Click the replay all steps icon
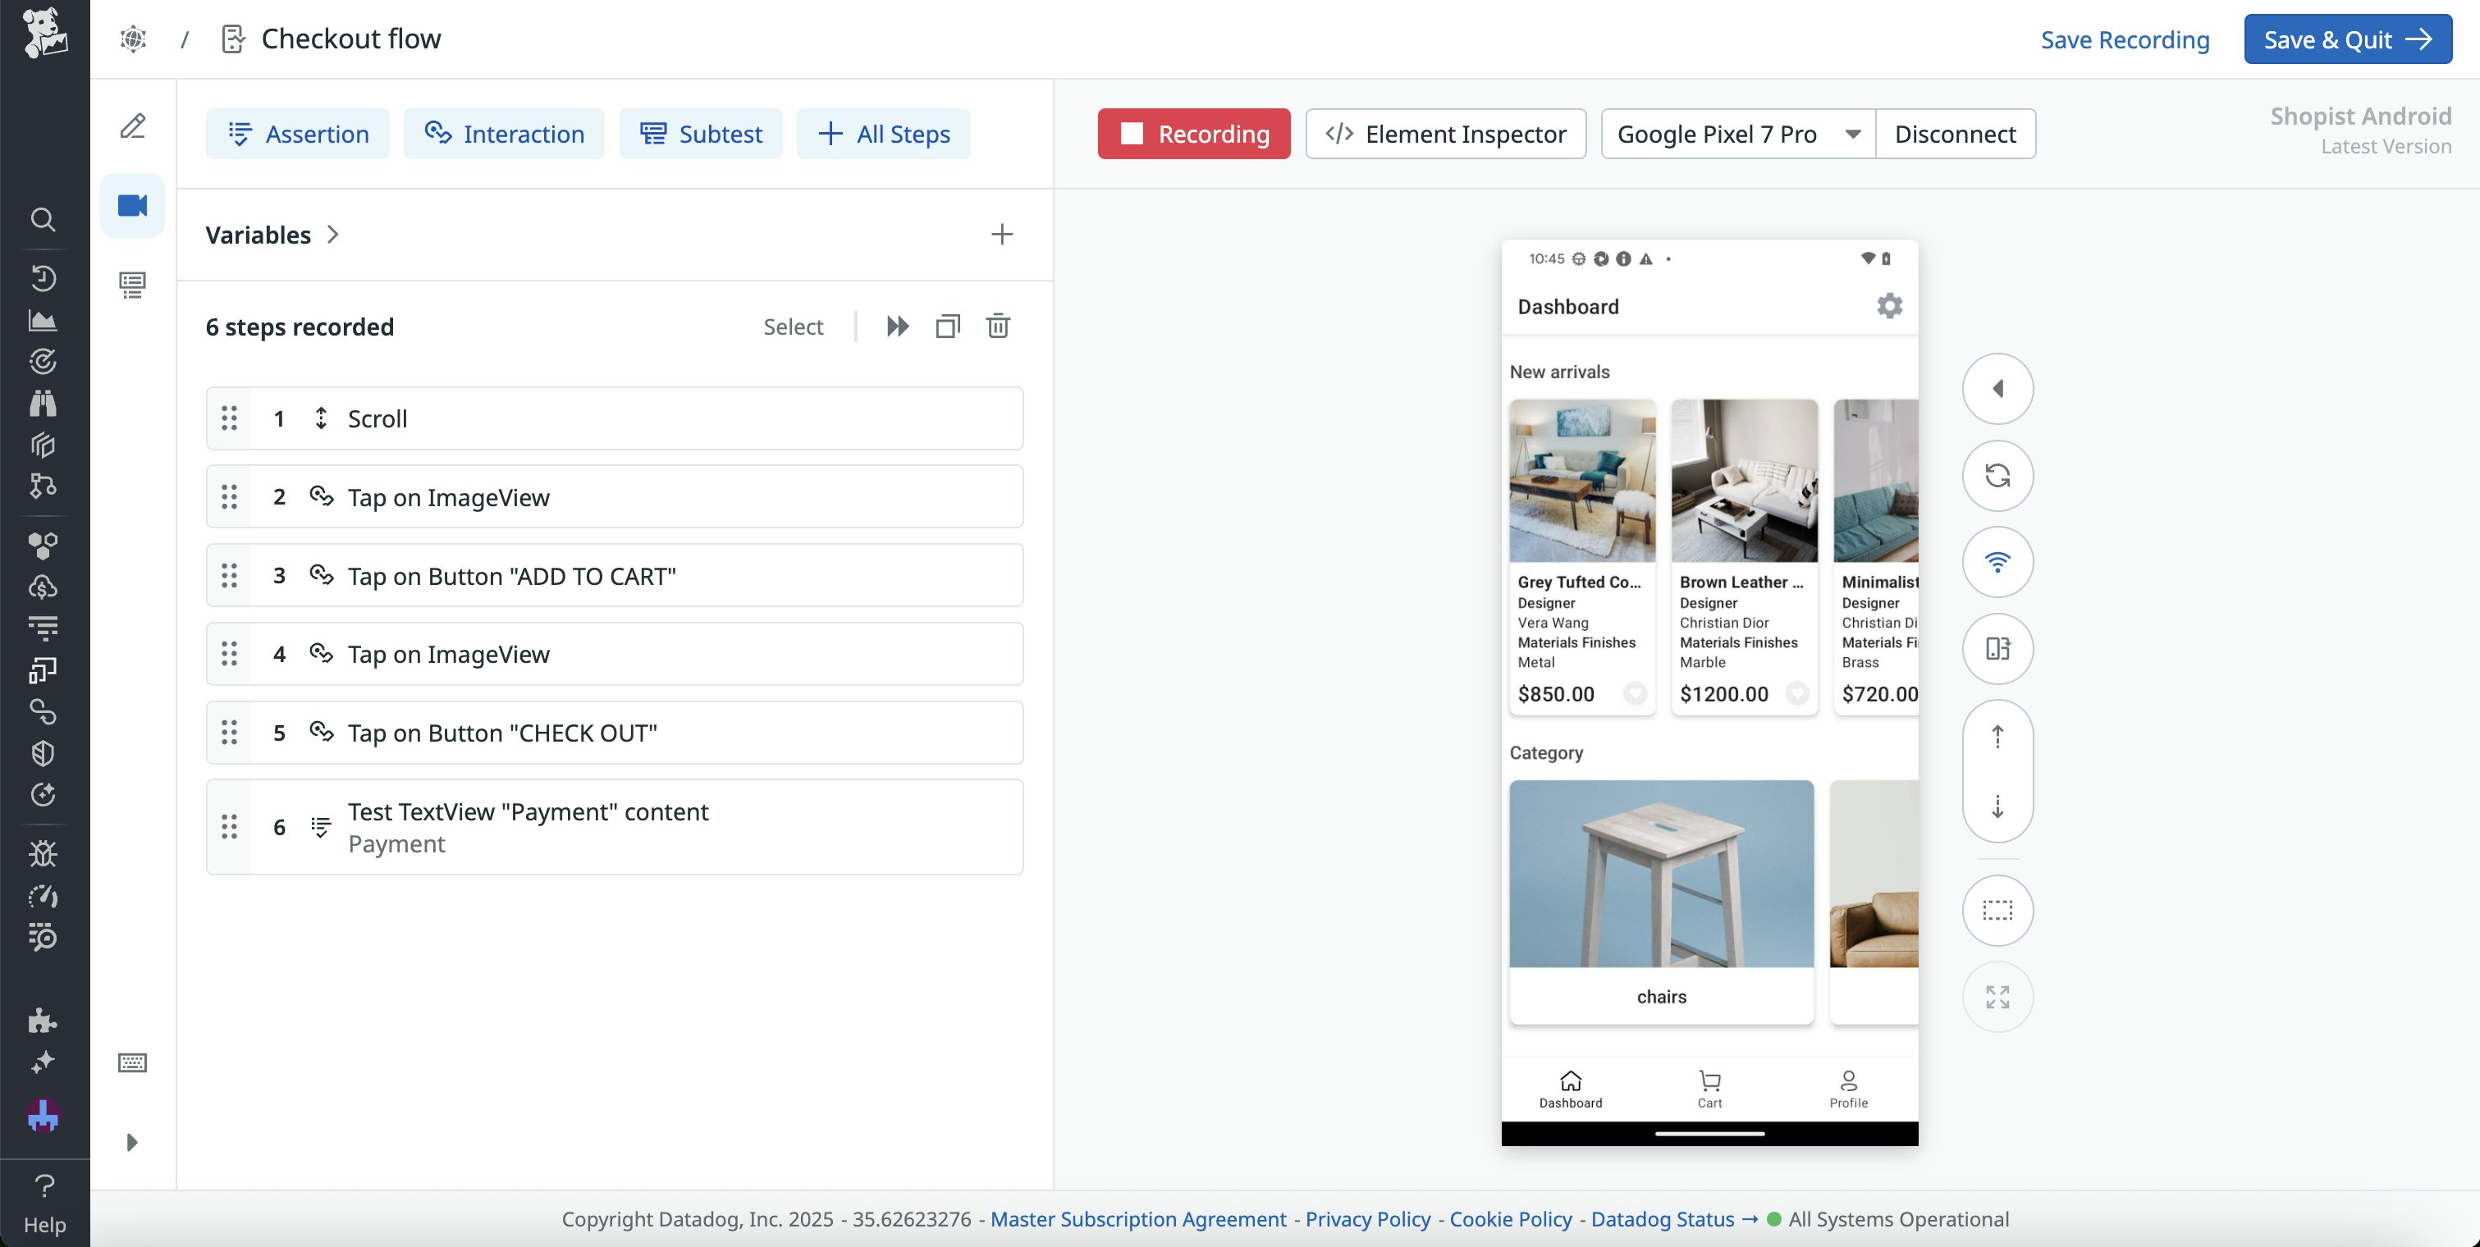2480x1247 pixels. (897, 327)
